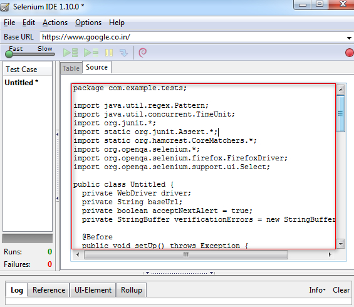Minimize the Selenium IDE window

point(302,5)
